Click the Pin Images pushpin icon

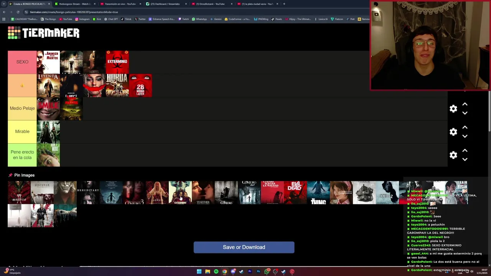[x=10, y=175]
